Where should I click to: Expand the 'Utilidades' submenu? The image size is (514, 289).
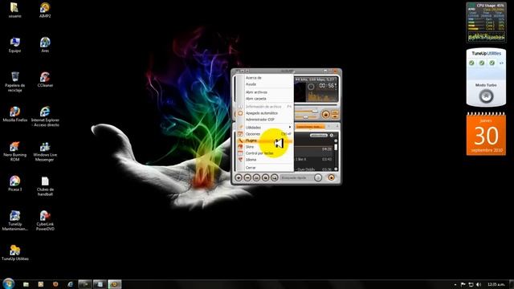coord(265,128)
